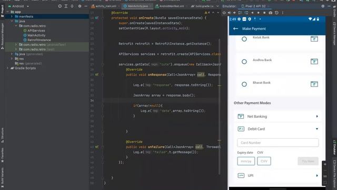Screen dimensions: 337x190
Task: Rotate the emulator left
Action: 240,13
